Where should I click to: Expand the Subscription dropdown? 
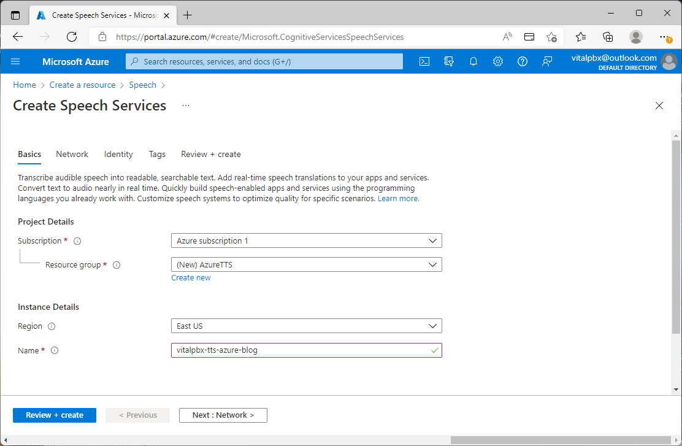click(x=306, y=240)
